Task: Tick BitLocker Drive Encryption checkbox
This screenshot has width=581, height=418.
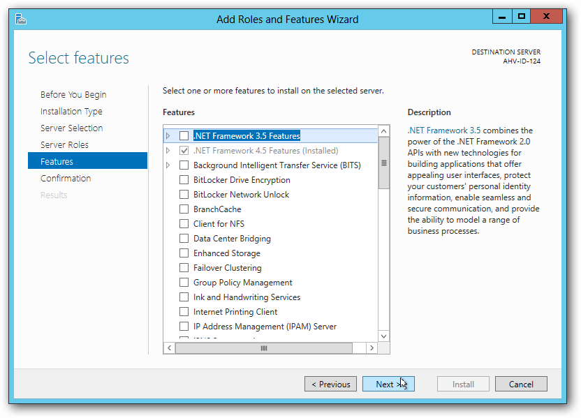Action: coord(184,180)
